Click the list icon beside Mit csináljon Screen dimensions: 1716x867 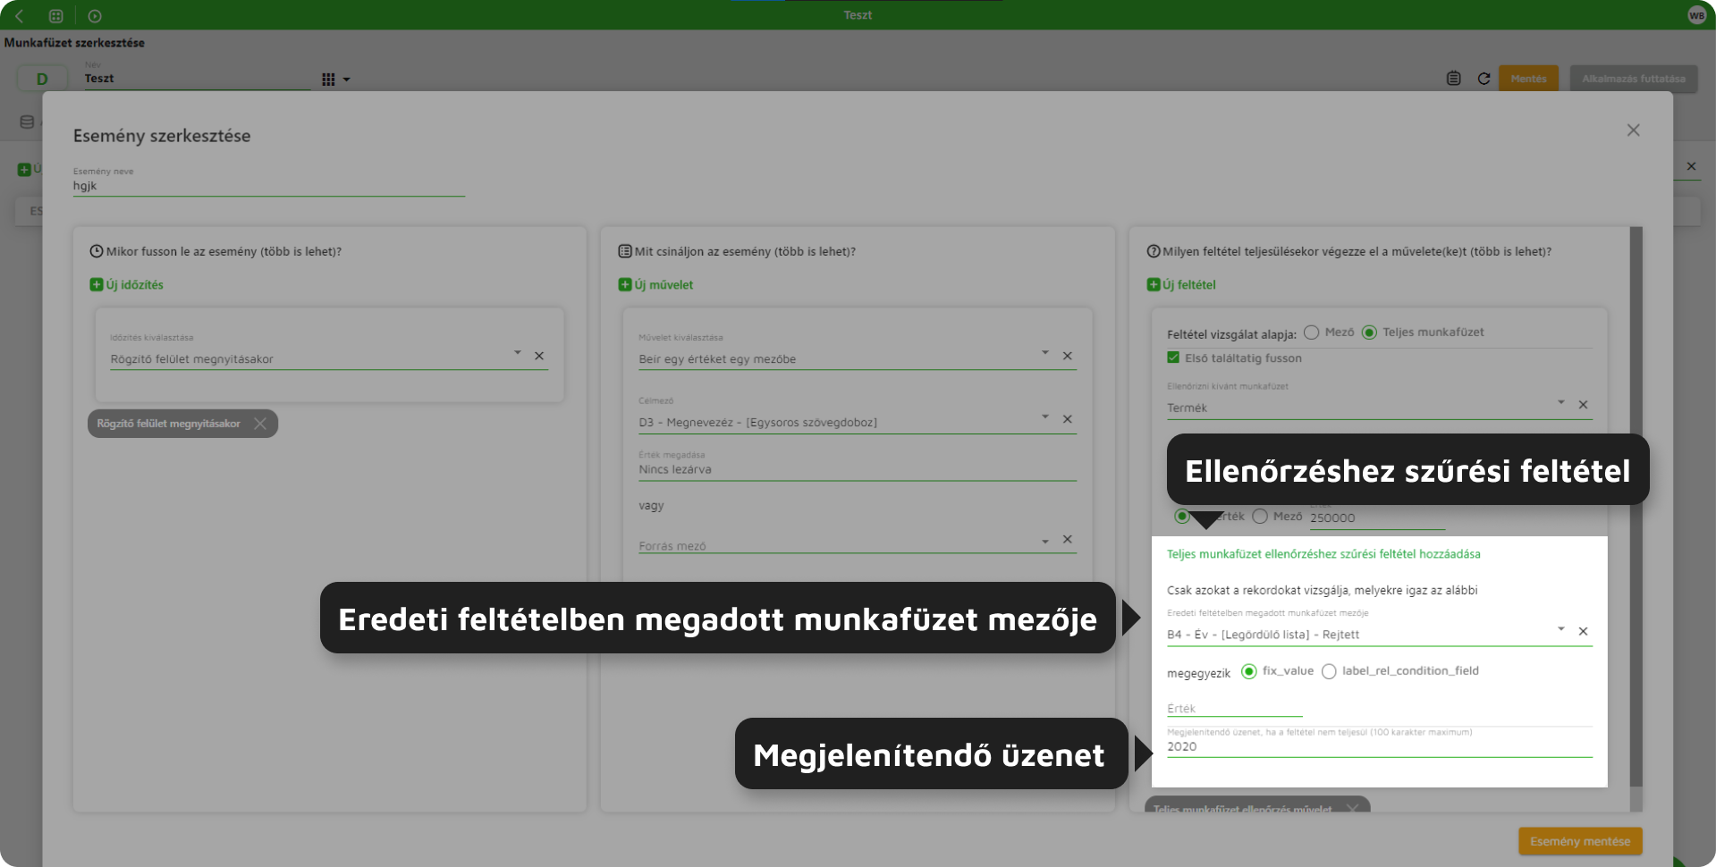pos(625,251)
